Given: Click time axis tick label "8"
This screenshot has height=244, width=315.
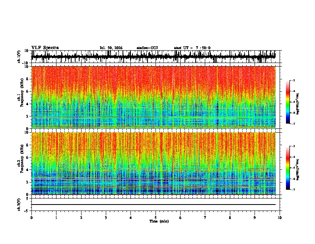Looking at the screenshot, I should (230, 218).
